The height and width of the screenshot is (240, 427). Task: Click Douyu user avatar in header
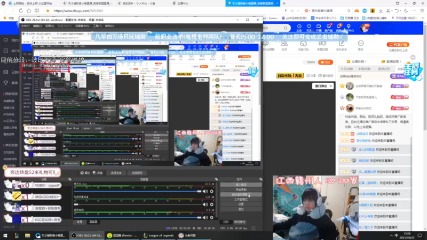[364, 28]
